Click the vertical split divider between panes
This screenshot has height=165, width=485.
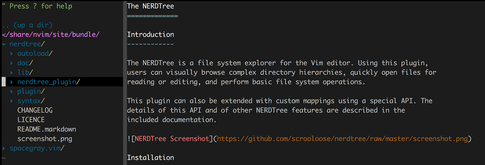coord(125,82)
